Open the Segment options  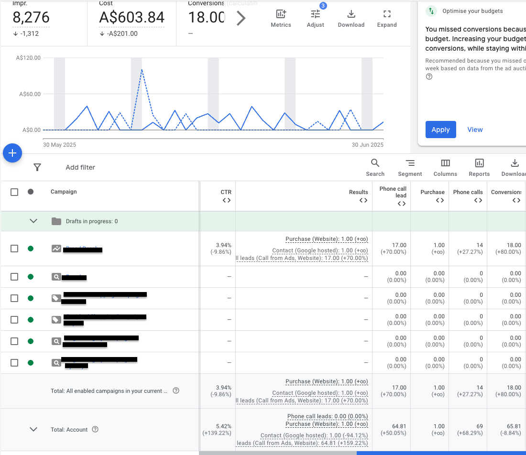pos(410,167)
